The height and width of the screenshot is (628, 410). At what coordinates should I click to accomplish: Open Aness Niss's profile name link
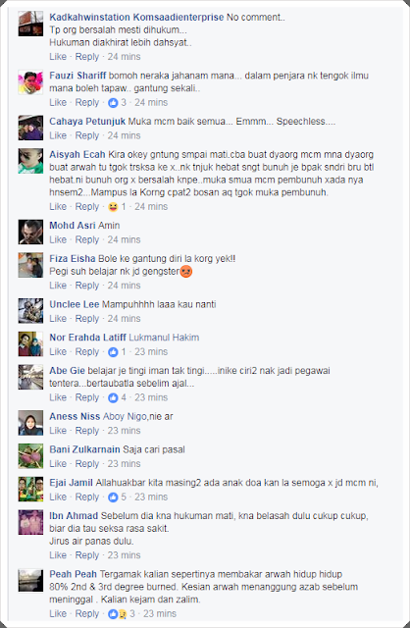(x=75, y=416)
